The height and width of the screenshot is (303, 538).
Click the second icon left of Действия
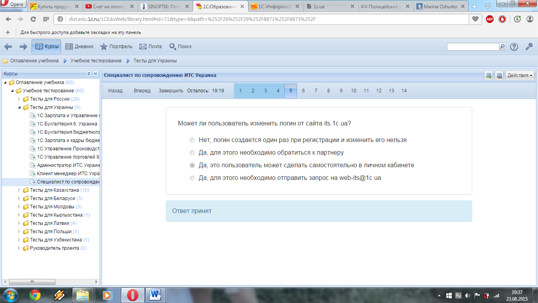pos(499,75)
